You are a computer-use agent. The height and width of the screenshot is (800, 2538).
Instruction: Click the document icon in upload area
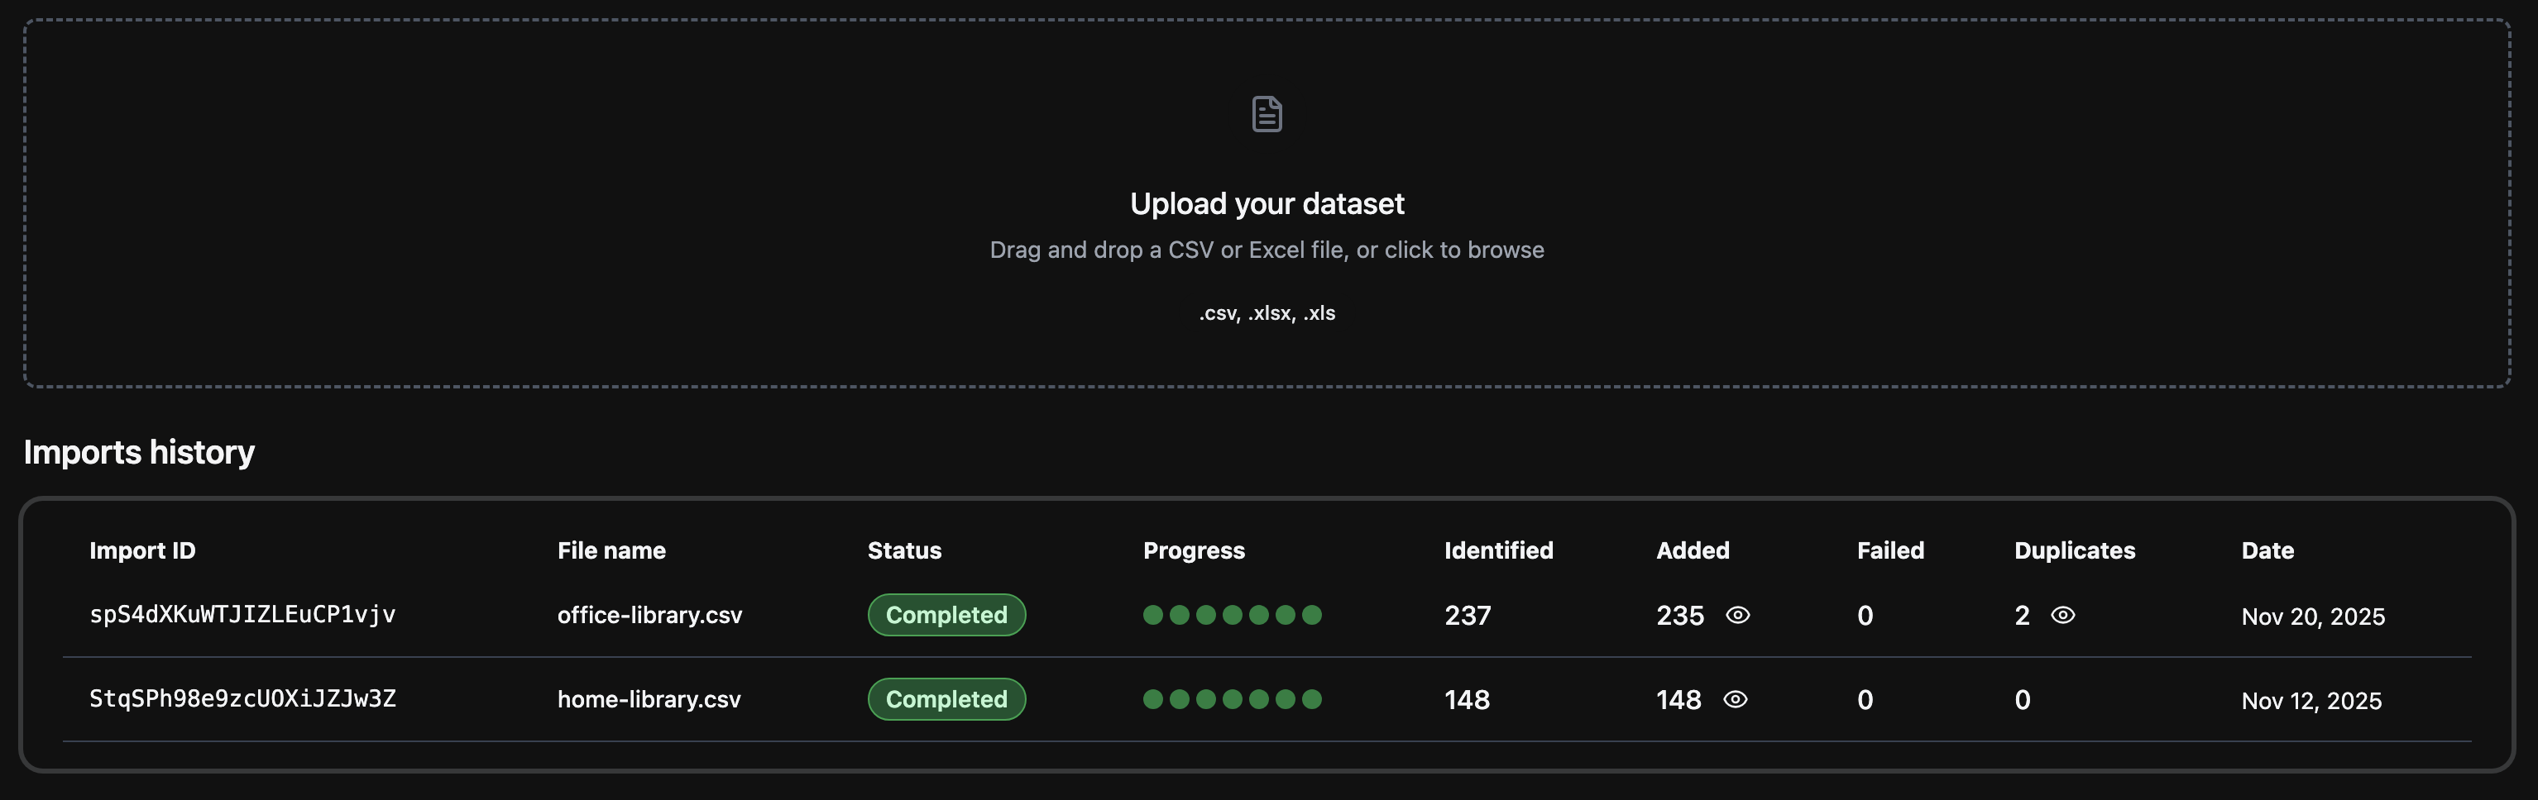1267,114
